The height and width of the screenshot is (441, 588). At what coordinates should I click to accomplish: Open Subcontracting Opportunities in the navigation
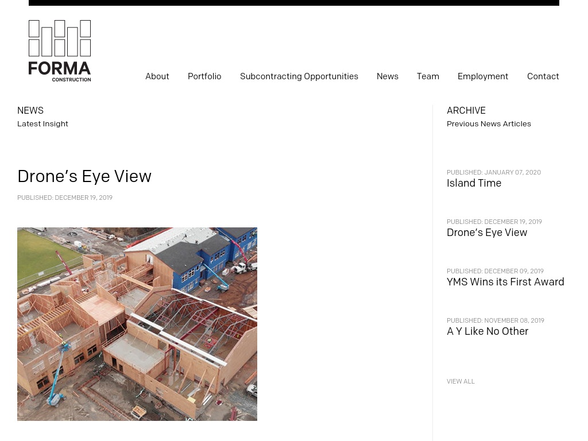coord(299,76)
